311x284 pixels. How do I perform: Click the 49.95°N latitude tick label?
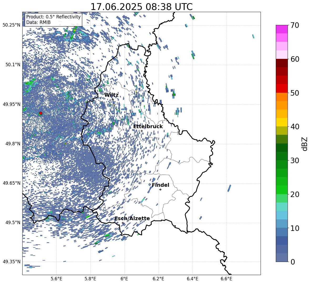[12, 104]
